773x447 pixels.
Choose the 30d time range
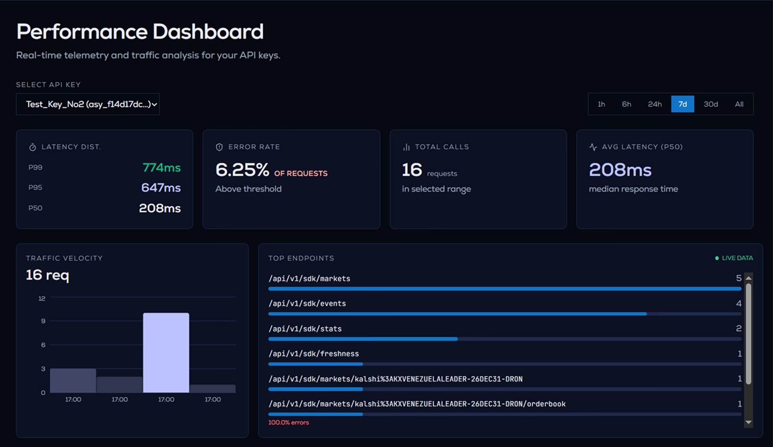tap(711, 104)
